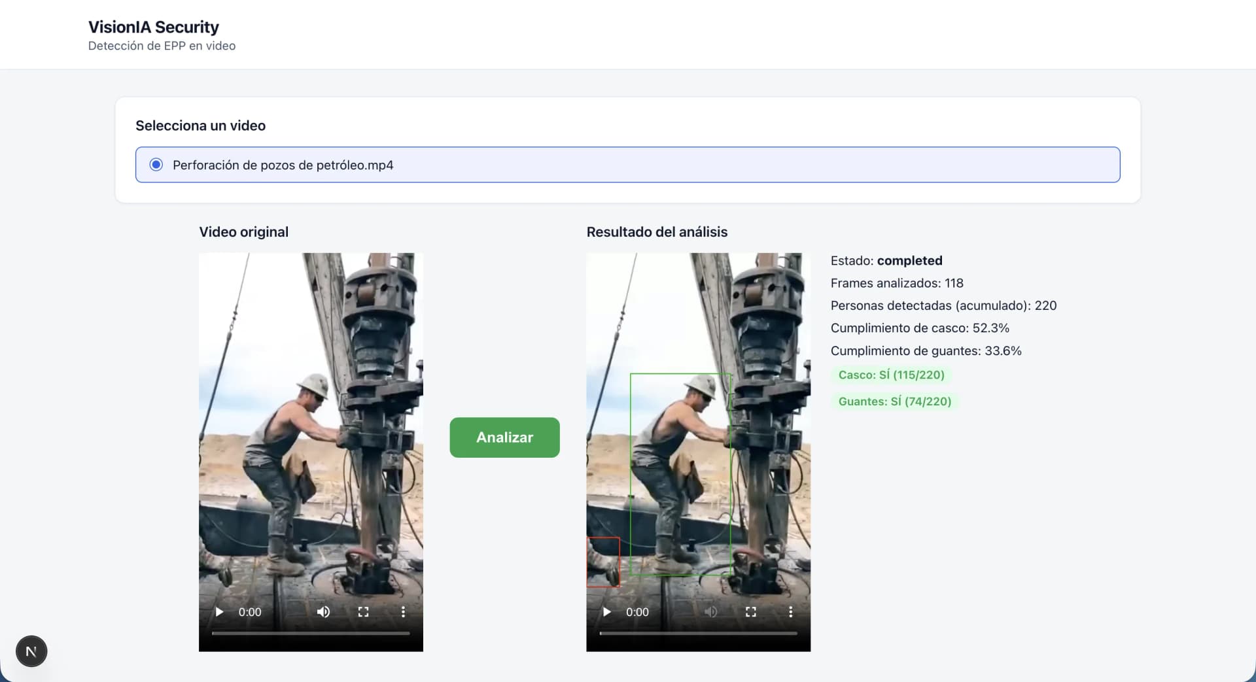Enter fullscreen on the analysis result video
This screenshot has width=1256, height=682.
pos(751,612)
